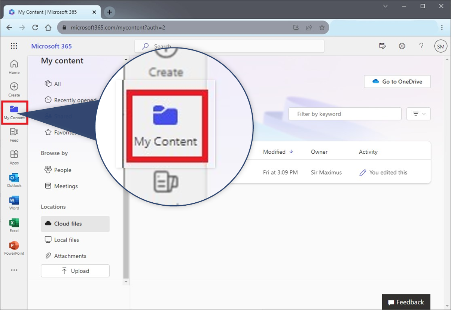Click the help question mark icon

click(x=421, y=46)
